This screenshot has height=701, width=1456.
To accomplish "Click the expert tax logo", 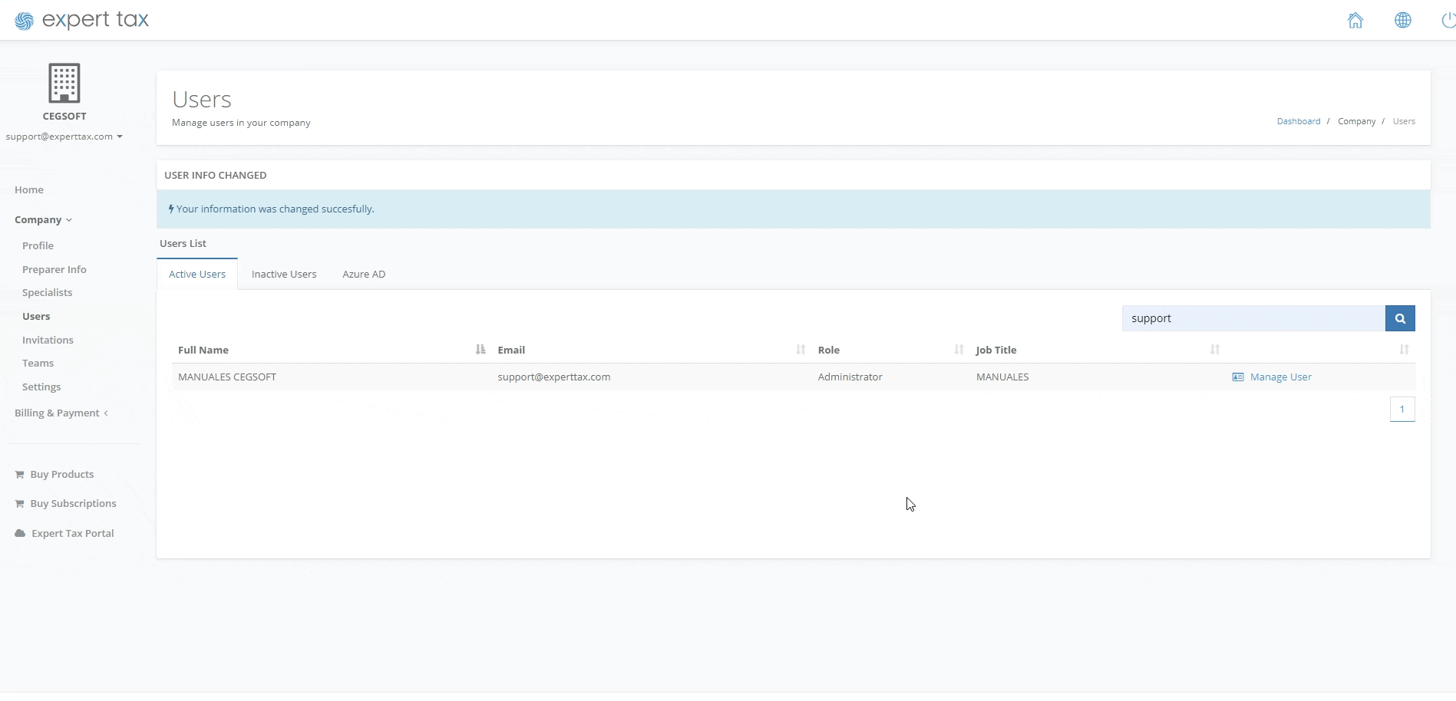I will pos(82,20).
